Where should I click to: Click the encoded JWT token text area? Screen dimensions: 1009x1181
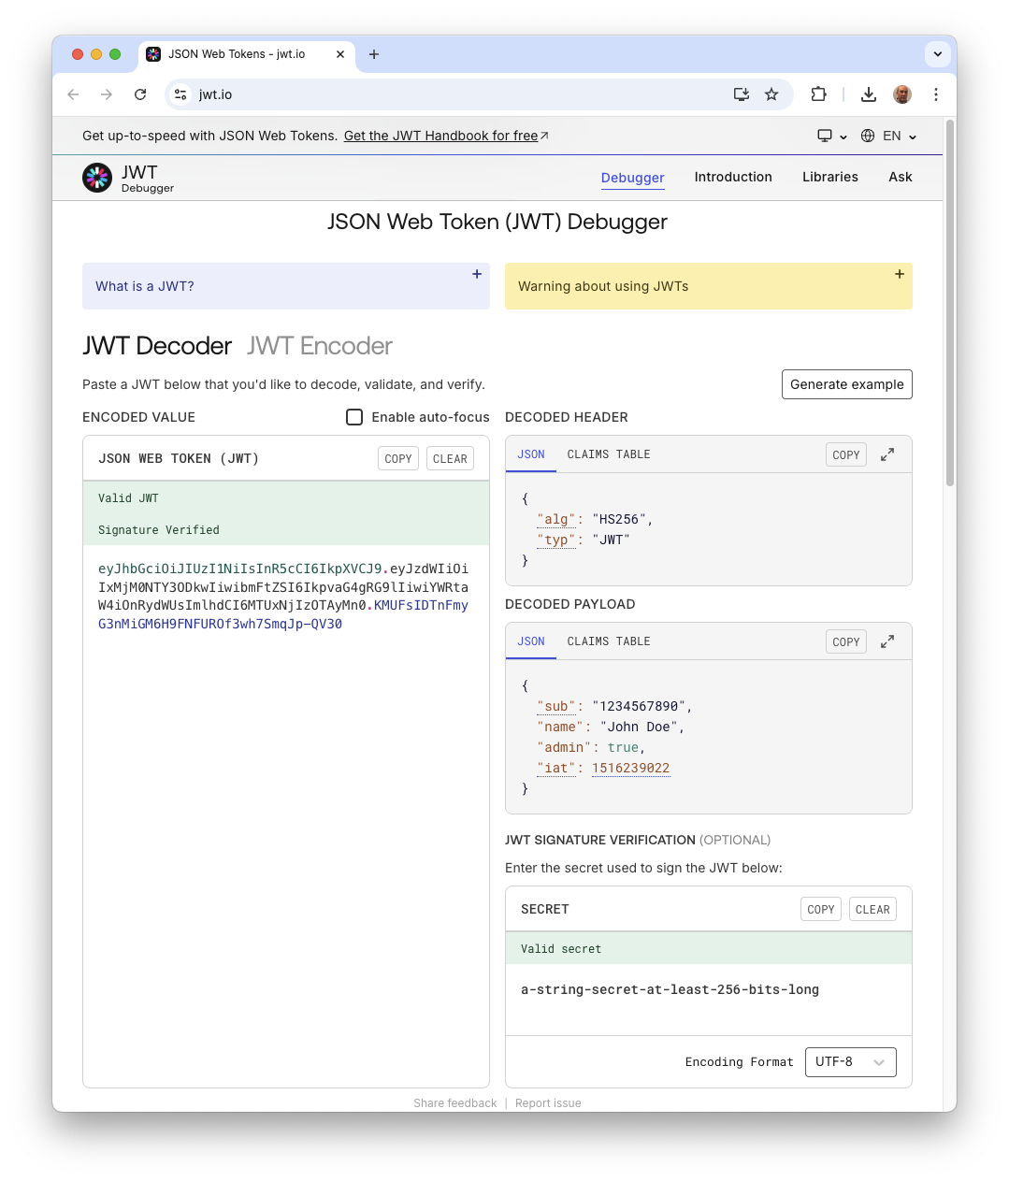tap(286, 815)
